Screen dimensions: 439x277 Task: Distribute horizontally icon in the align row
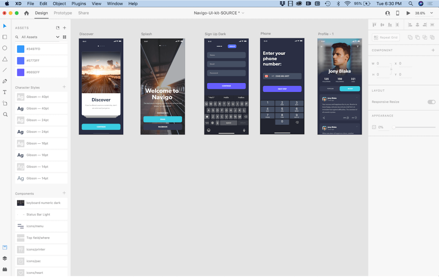click(397, 25)
